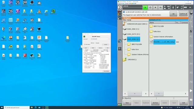Click the globe world-coordinate icon on KUKA panel
Screen dimensions: 194x109
coord(191,13)
